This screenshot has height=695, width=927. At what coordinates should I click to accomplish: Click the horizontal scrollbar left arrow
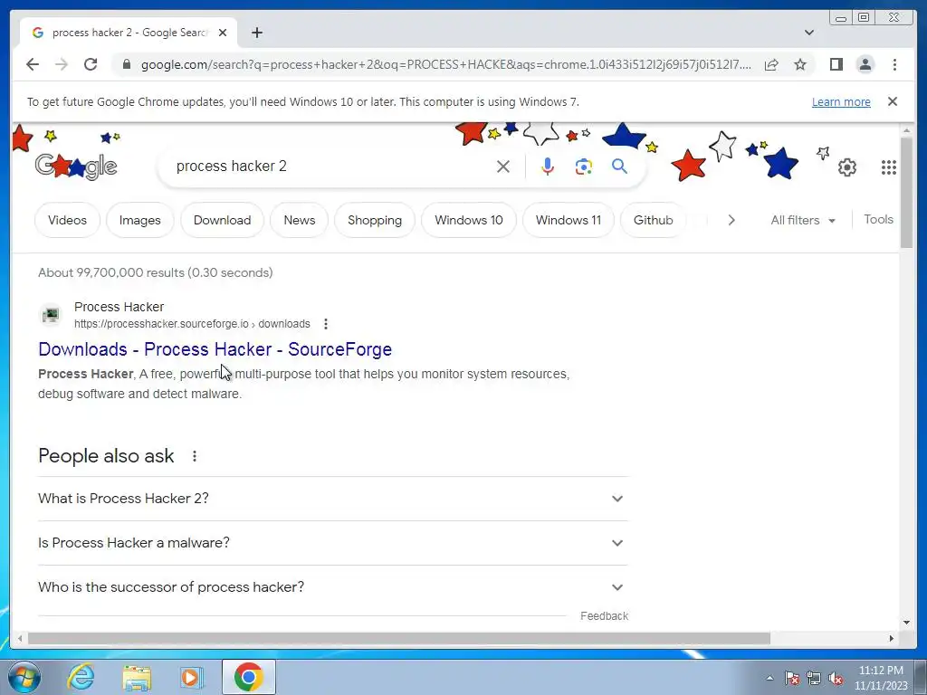point(20,638)
